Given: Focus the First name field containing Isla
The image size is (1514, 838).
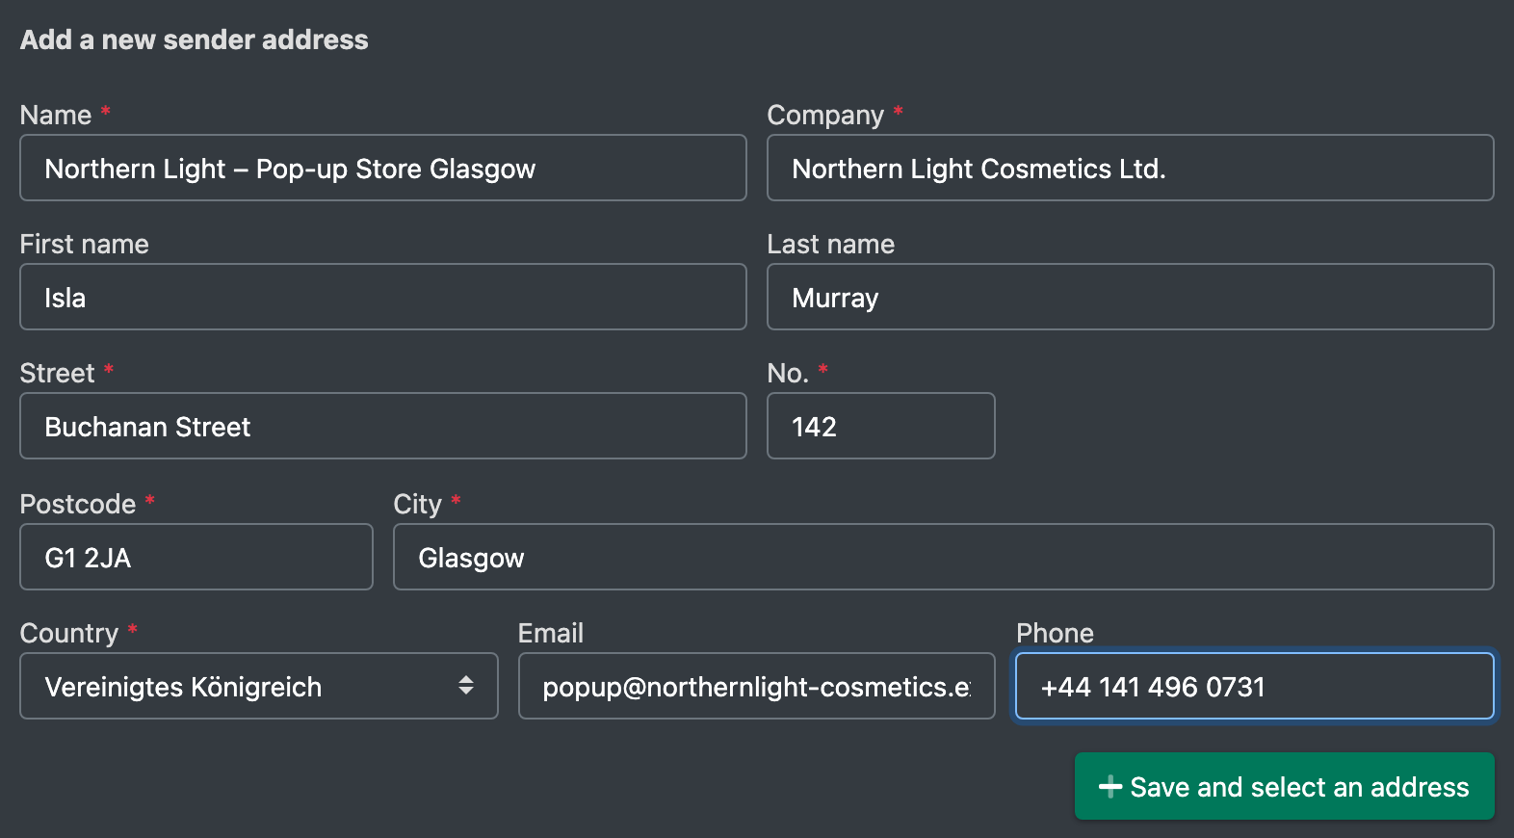Looking at the screenshot, I should [x=383, y=297].
